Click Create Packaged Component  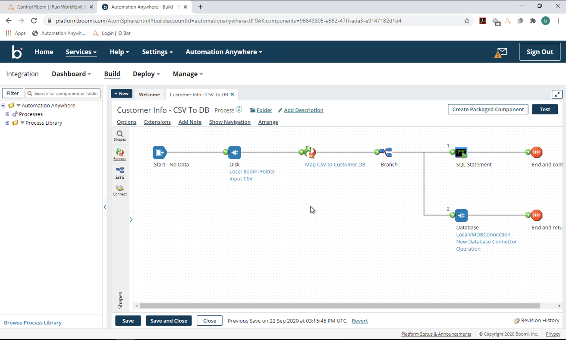point(488,110)
